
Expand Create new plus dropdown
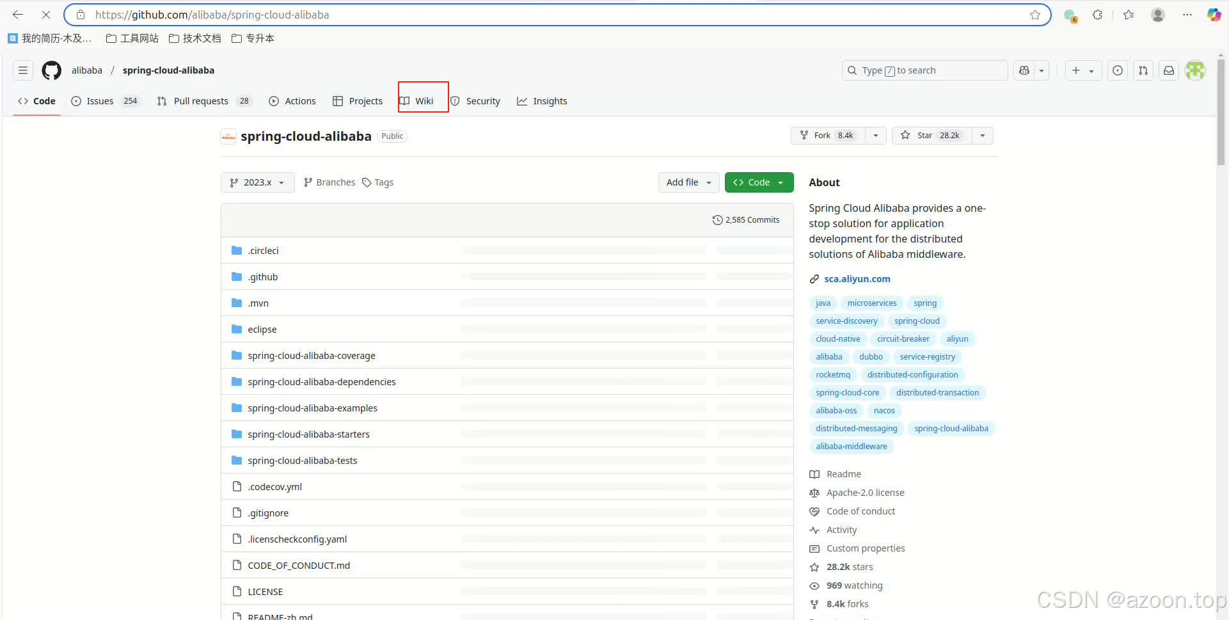(1083, 70)
